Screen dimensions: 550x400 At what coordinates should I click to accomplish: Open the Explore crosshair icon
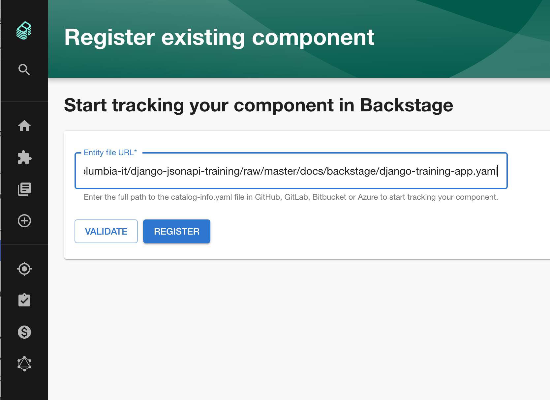24,269
